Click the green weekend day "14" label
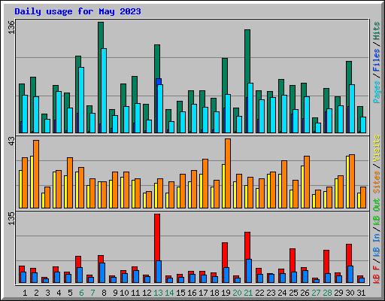The image size is (385, 301). point(169,293)
